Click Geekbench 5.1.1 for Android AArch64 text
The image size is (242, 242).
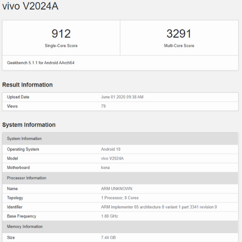pos(41,63)
